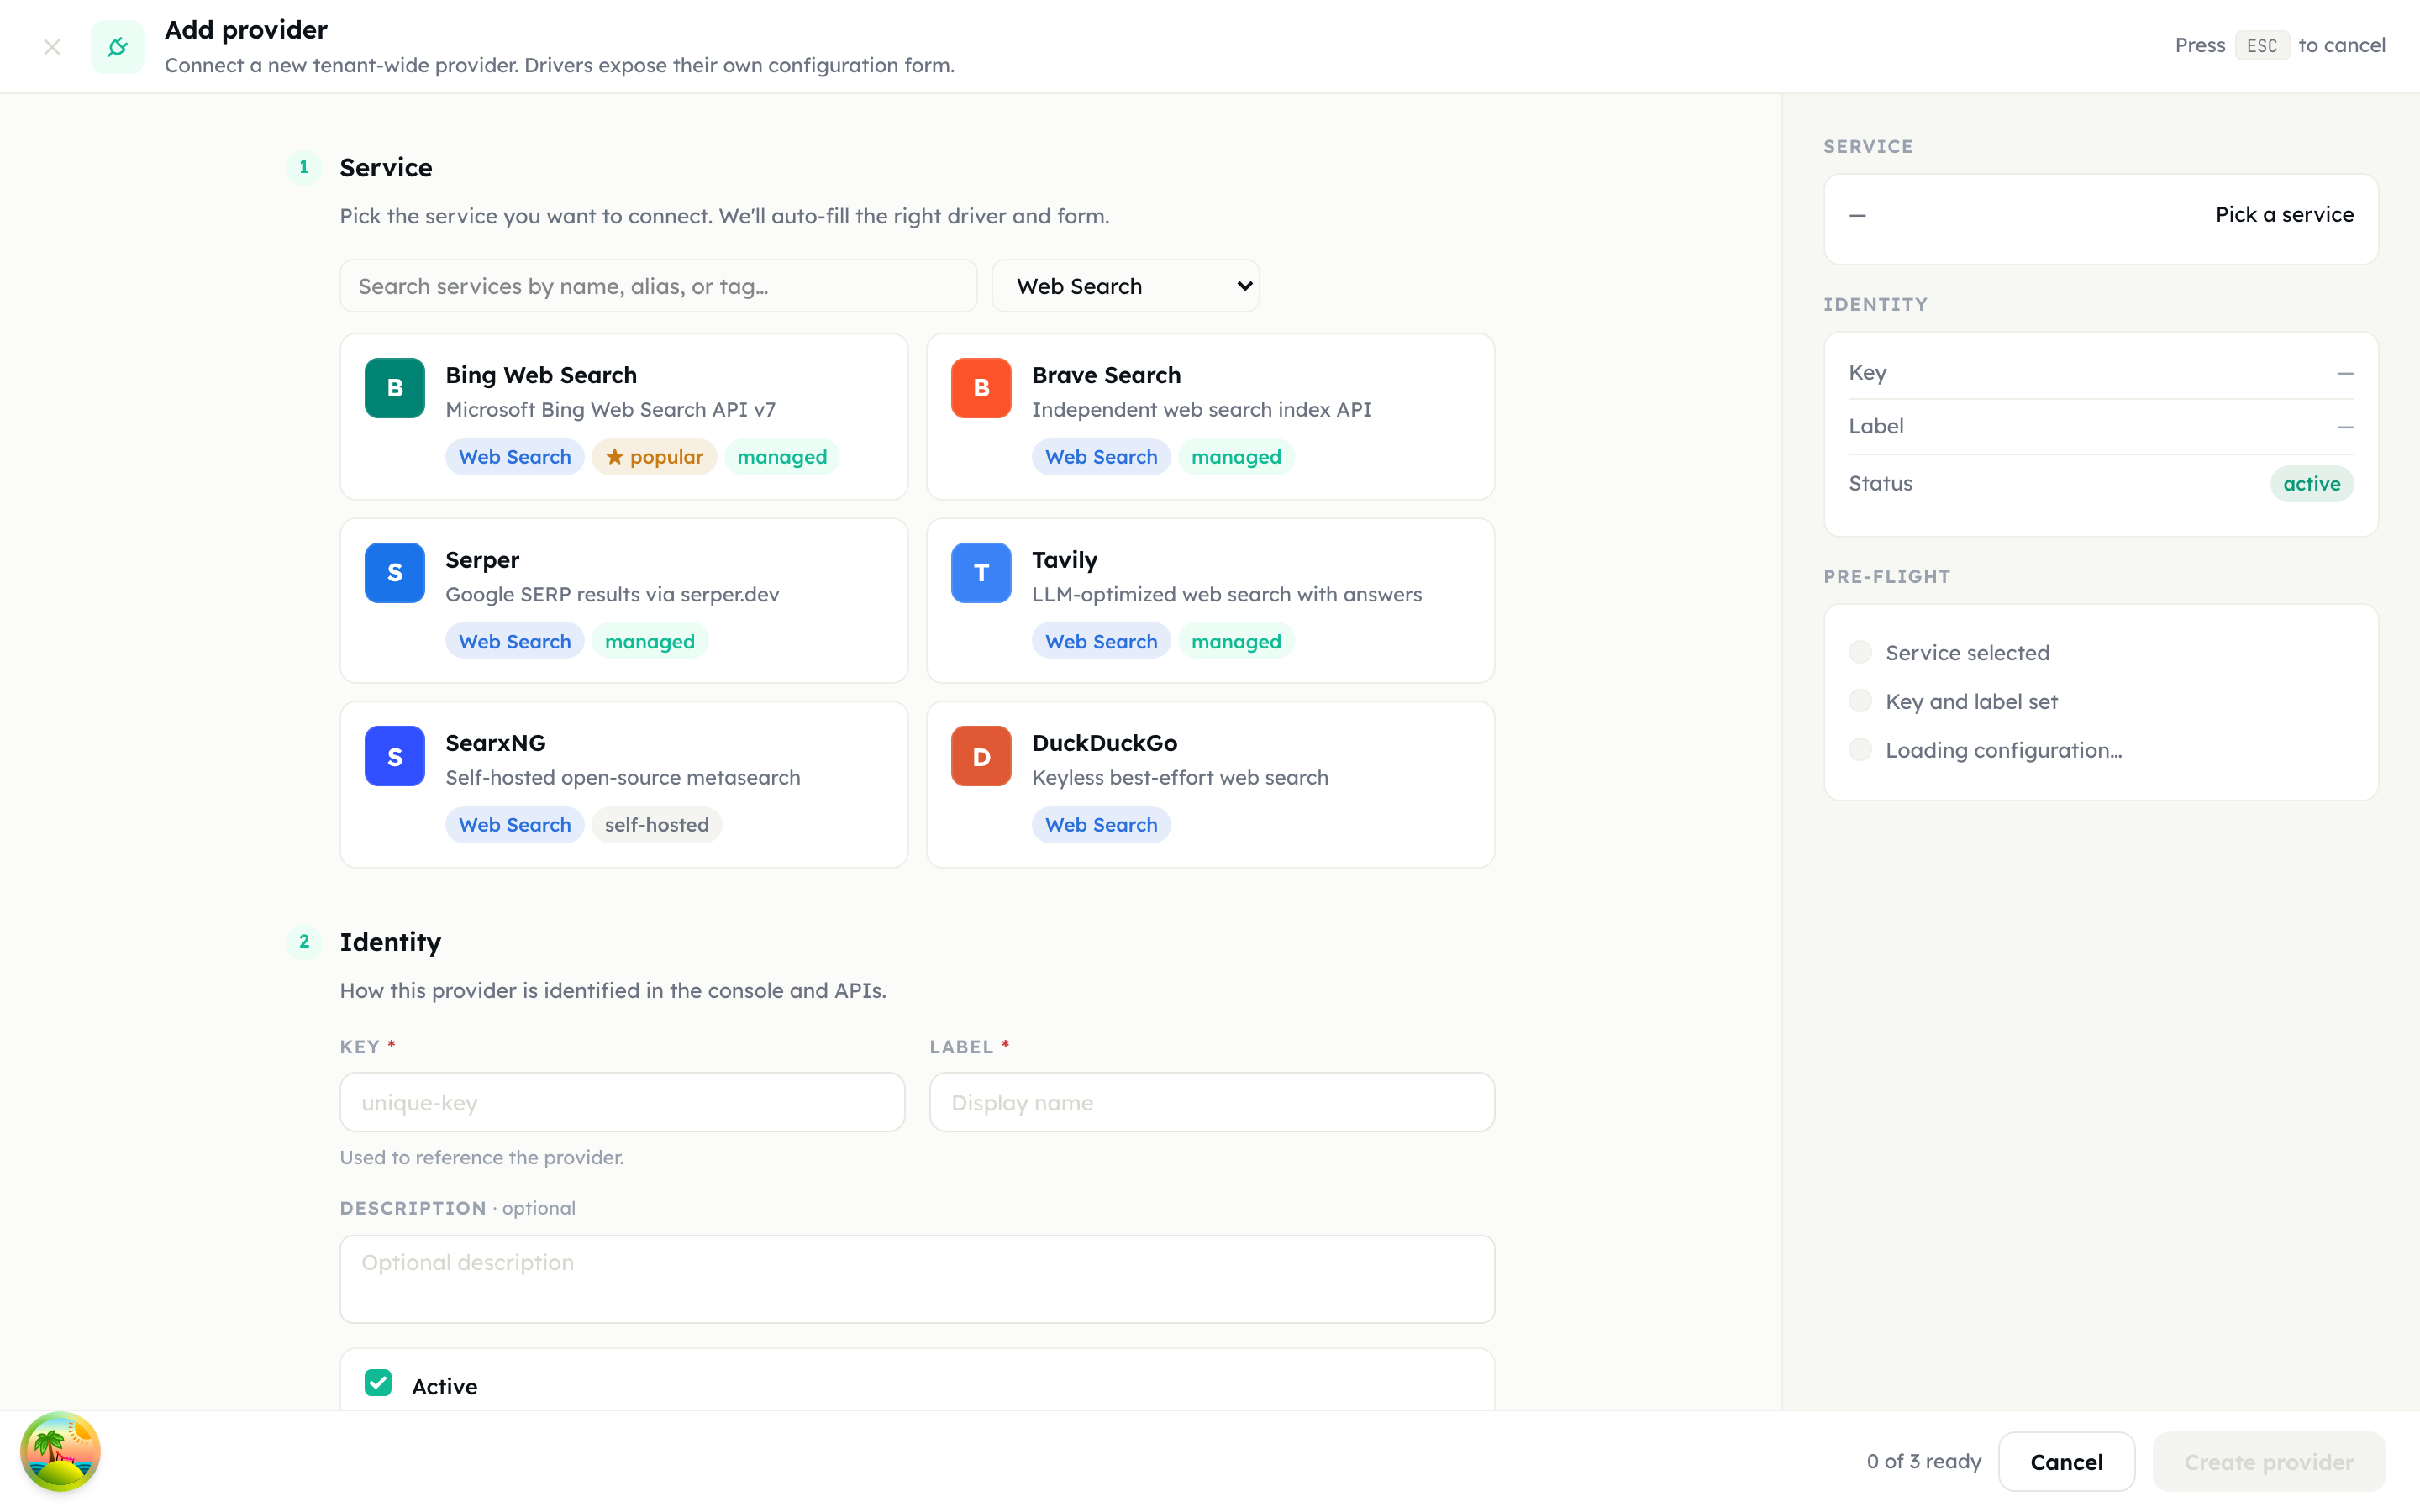
Task: Choose the Serper service title
Action: pos(482,560)
